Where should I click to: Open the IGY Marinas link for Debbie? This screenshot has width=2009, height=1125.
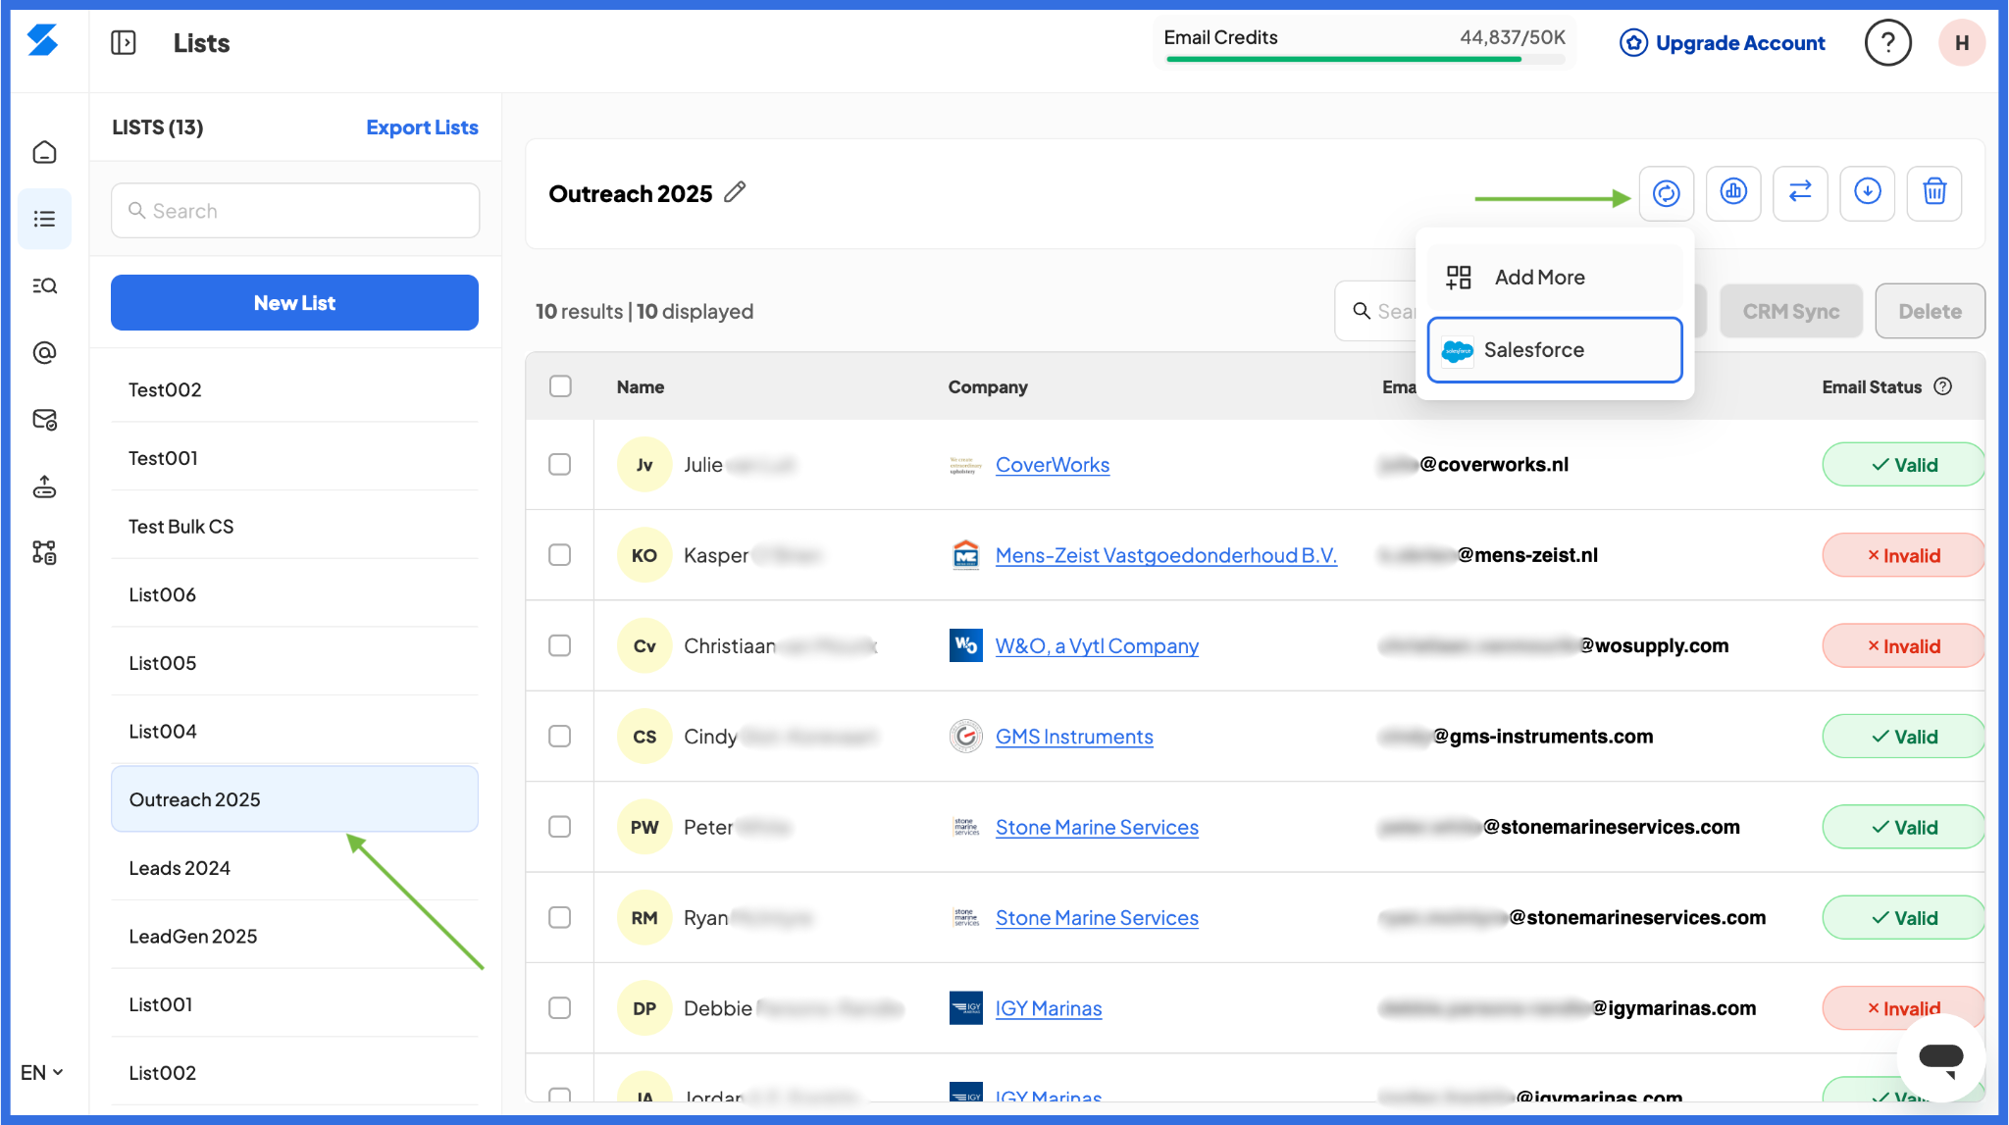(1049, 1008)
